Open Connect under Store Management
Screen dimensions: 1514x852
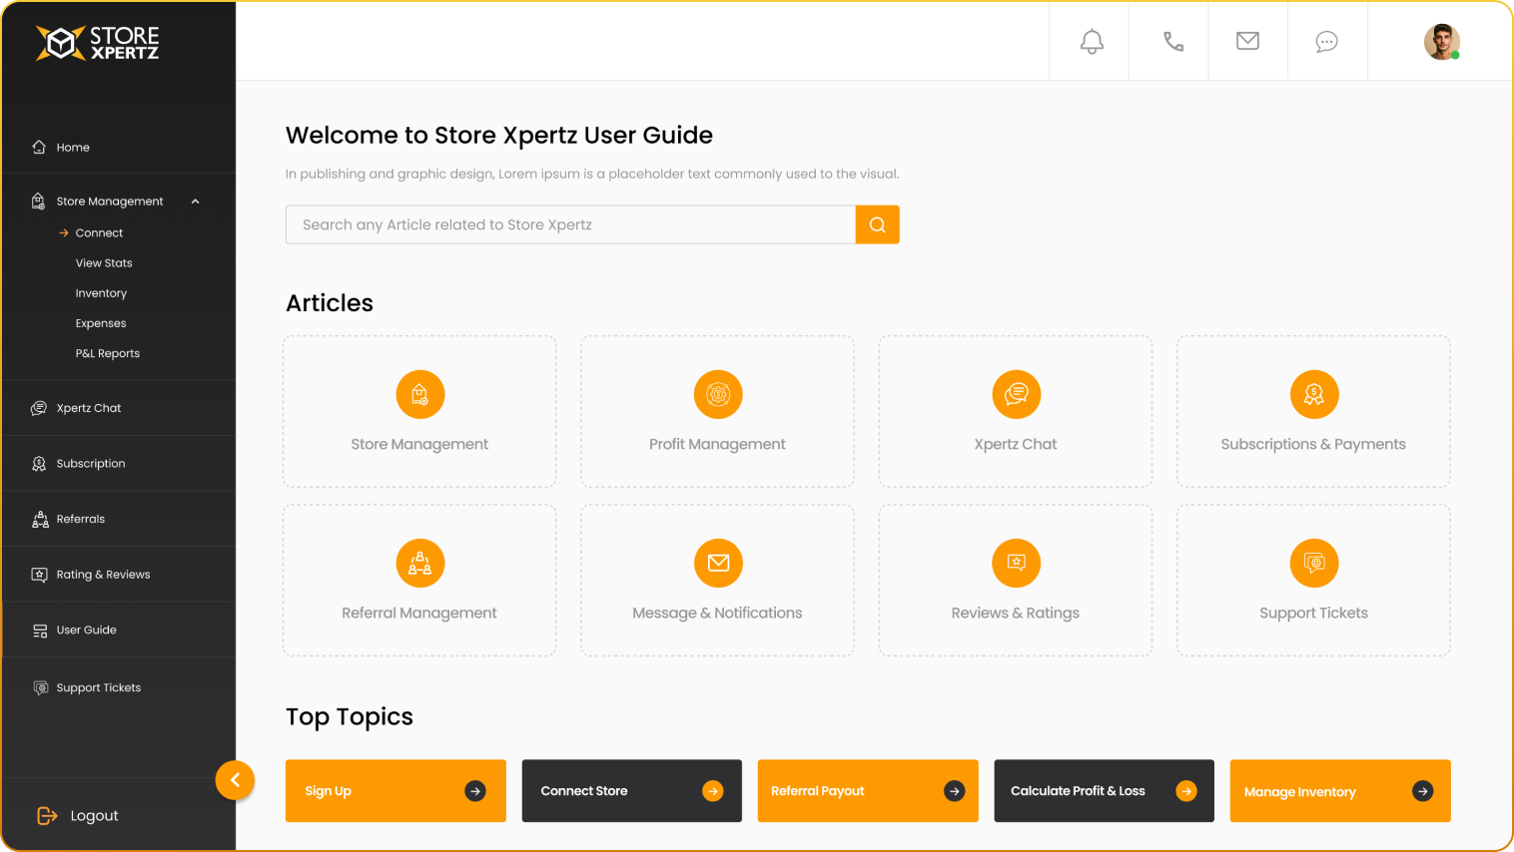(99, 233)
